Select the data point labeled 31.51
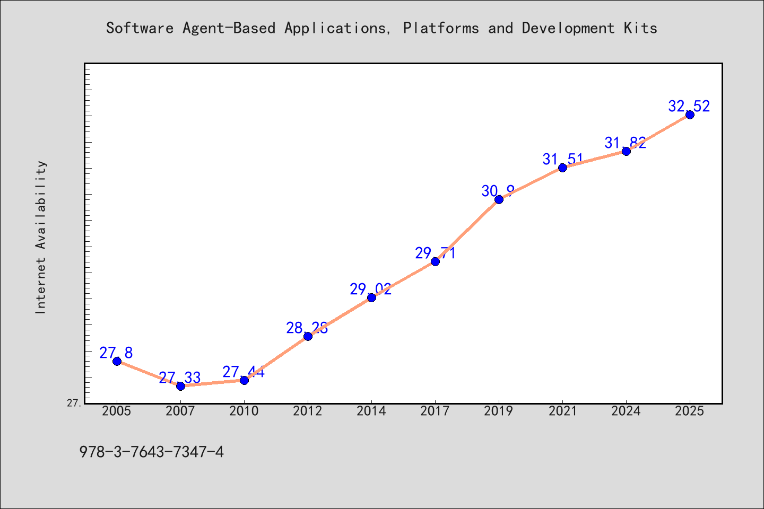 pyautogui.click(x=562, y=168)
